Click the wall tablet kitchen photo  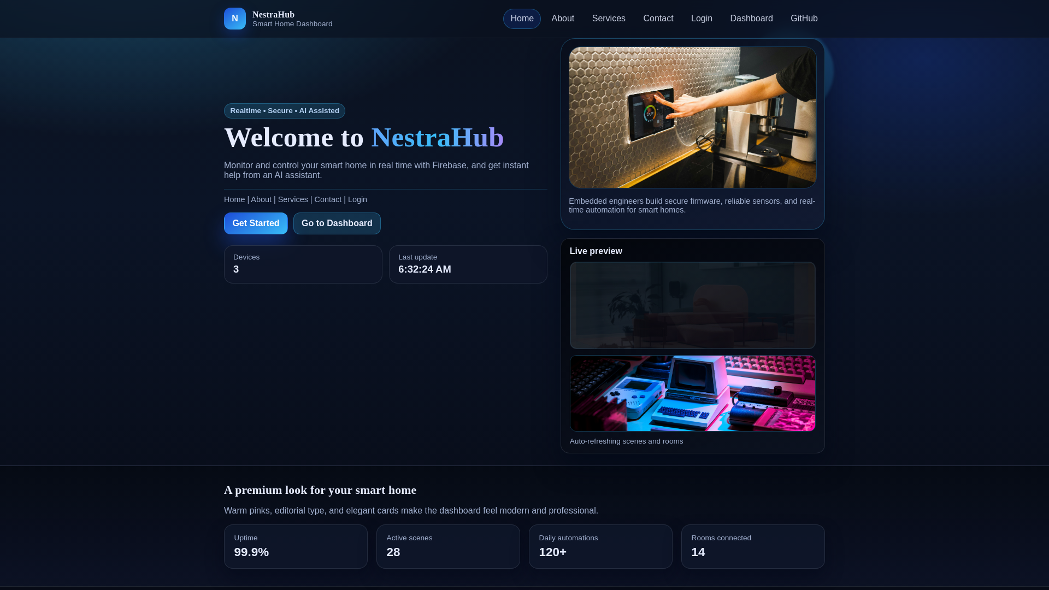tap(693, 117)
